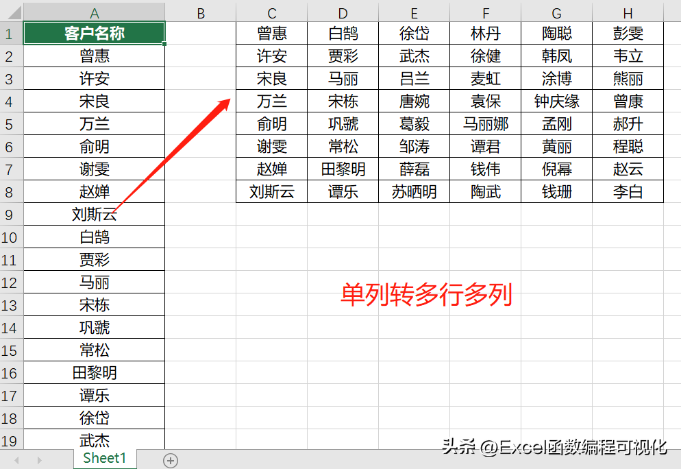Screen dimensions: 681x469
Task: Select cell A7 containing 谢雯
Action: tap(95, 169)
